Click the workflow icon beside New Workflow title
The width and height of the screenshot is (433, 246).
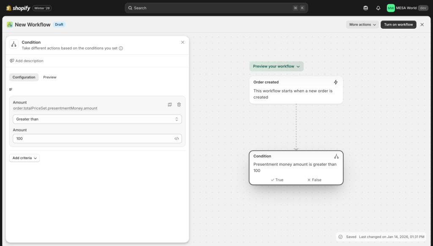coord(9,24)
